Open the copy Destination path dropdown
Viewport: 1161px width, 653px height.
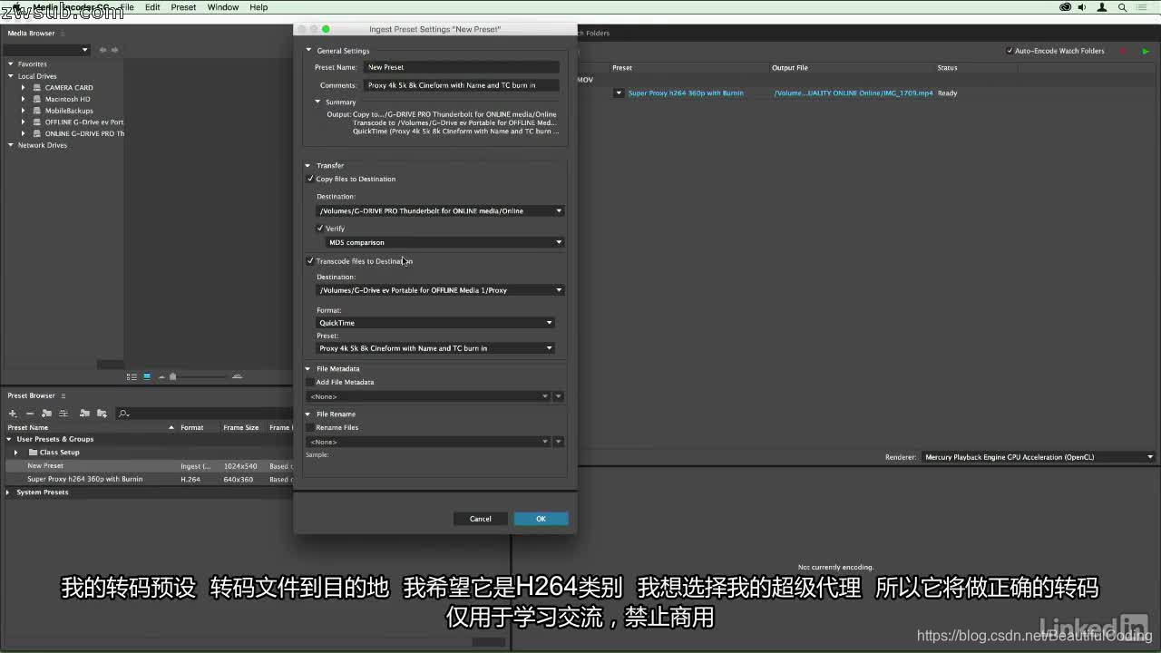pos(440,210)
